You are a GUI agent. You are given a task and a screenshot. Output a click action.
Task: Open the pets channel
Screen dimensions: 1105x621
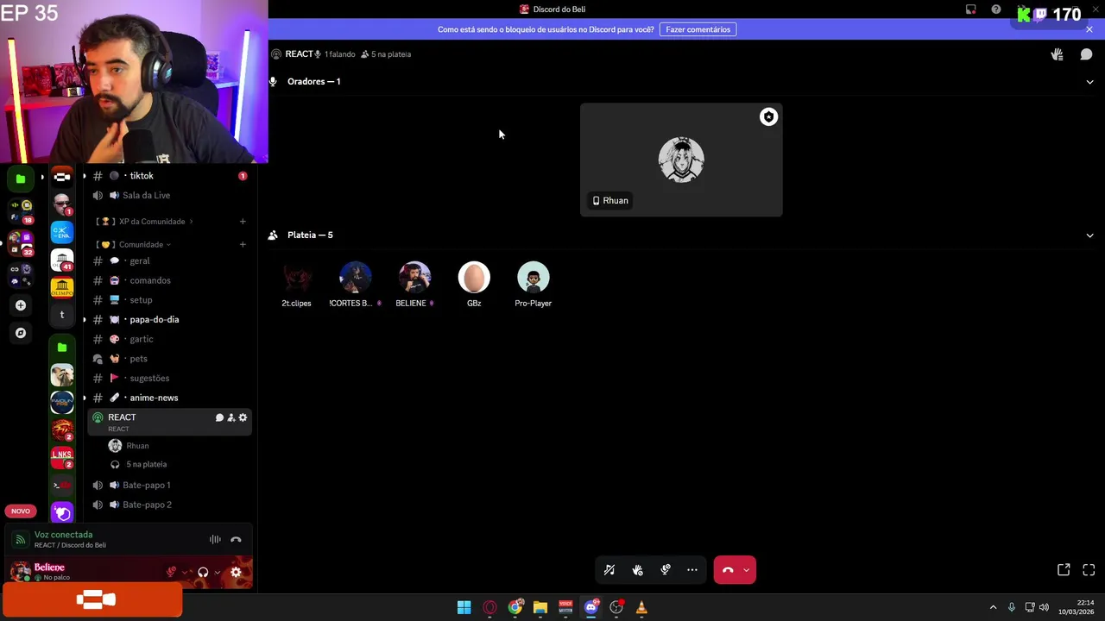pyautogui.click(x=170, y=359)
